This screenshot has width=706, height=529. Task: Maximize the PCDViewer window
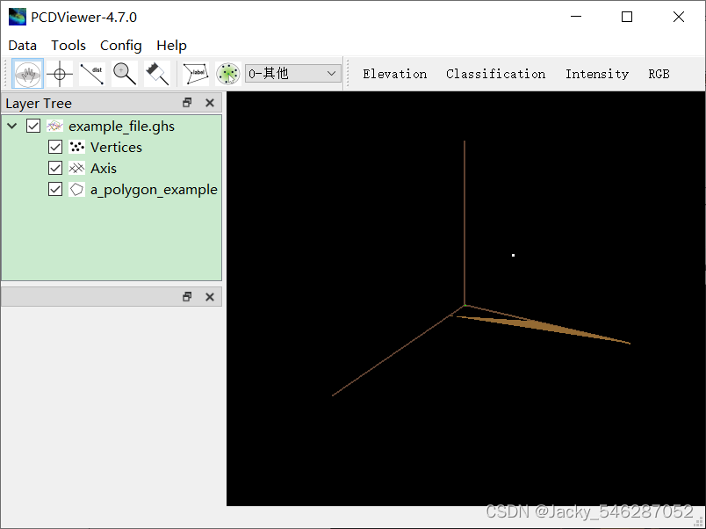[x=627, y=17]
